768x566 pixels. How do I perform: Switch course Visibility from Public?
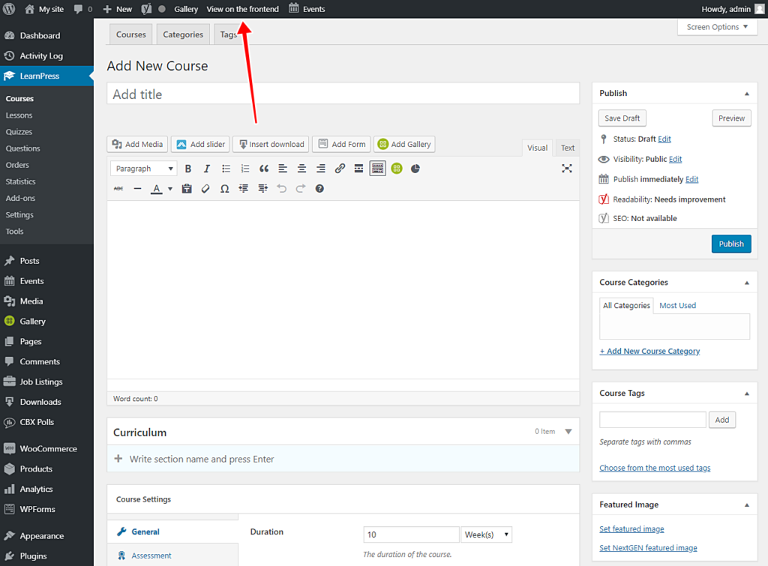point(674,159)
